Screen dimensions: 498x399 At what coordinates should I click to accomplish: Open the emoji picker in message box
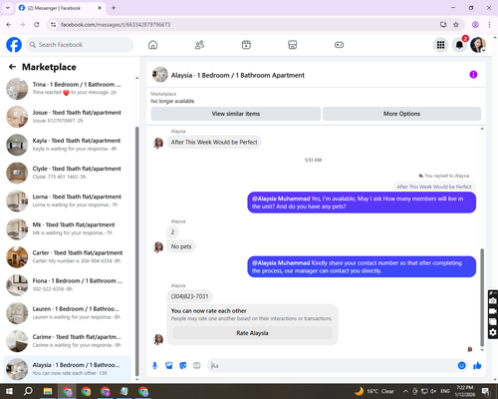click(461, 366)
